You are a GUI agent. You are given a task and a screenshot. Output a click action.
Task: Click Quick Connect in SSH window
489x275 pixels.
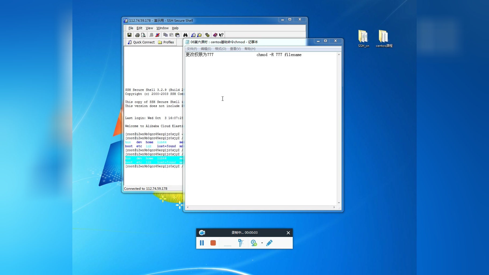[141, 42]
